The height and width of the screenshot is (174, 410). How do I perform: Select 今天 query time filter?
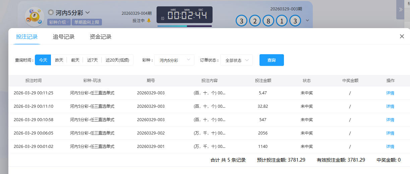point(43,60)
